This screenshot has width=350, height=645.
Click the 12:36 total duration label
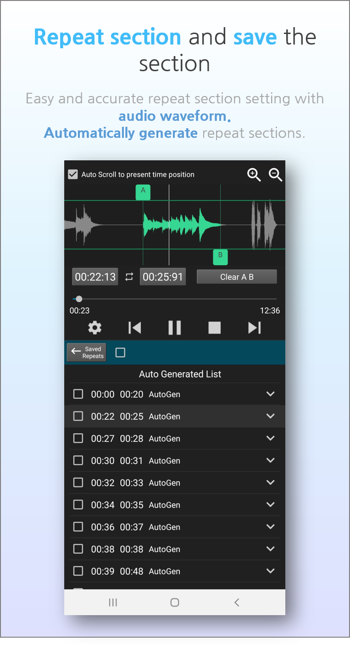tap(270, 311)
